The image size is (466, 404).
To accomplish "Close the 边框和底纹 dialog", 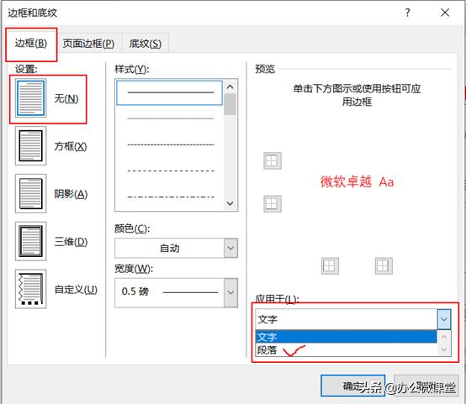I will click(x=445, y=13).
